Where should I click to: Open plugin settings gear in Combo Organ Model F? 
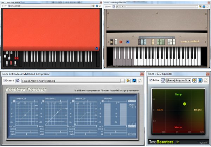(x=114, y=7)
